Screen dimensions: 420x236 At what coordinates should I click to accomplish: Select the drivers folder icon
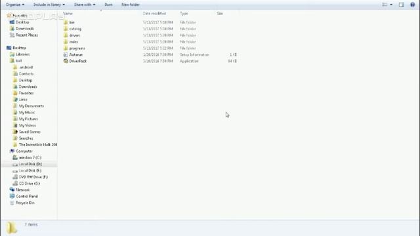tap(66, 35)
